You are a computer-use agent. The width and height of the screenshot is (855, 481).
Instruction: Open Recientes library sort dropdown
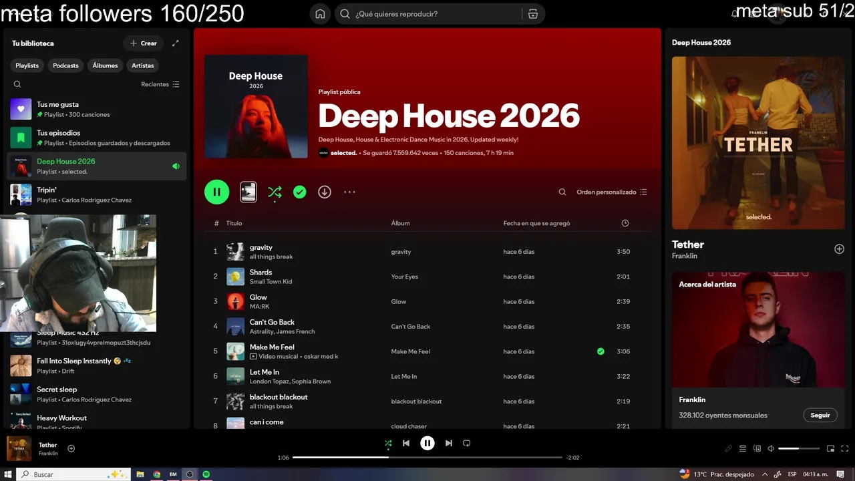160,84
